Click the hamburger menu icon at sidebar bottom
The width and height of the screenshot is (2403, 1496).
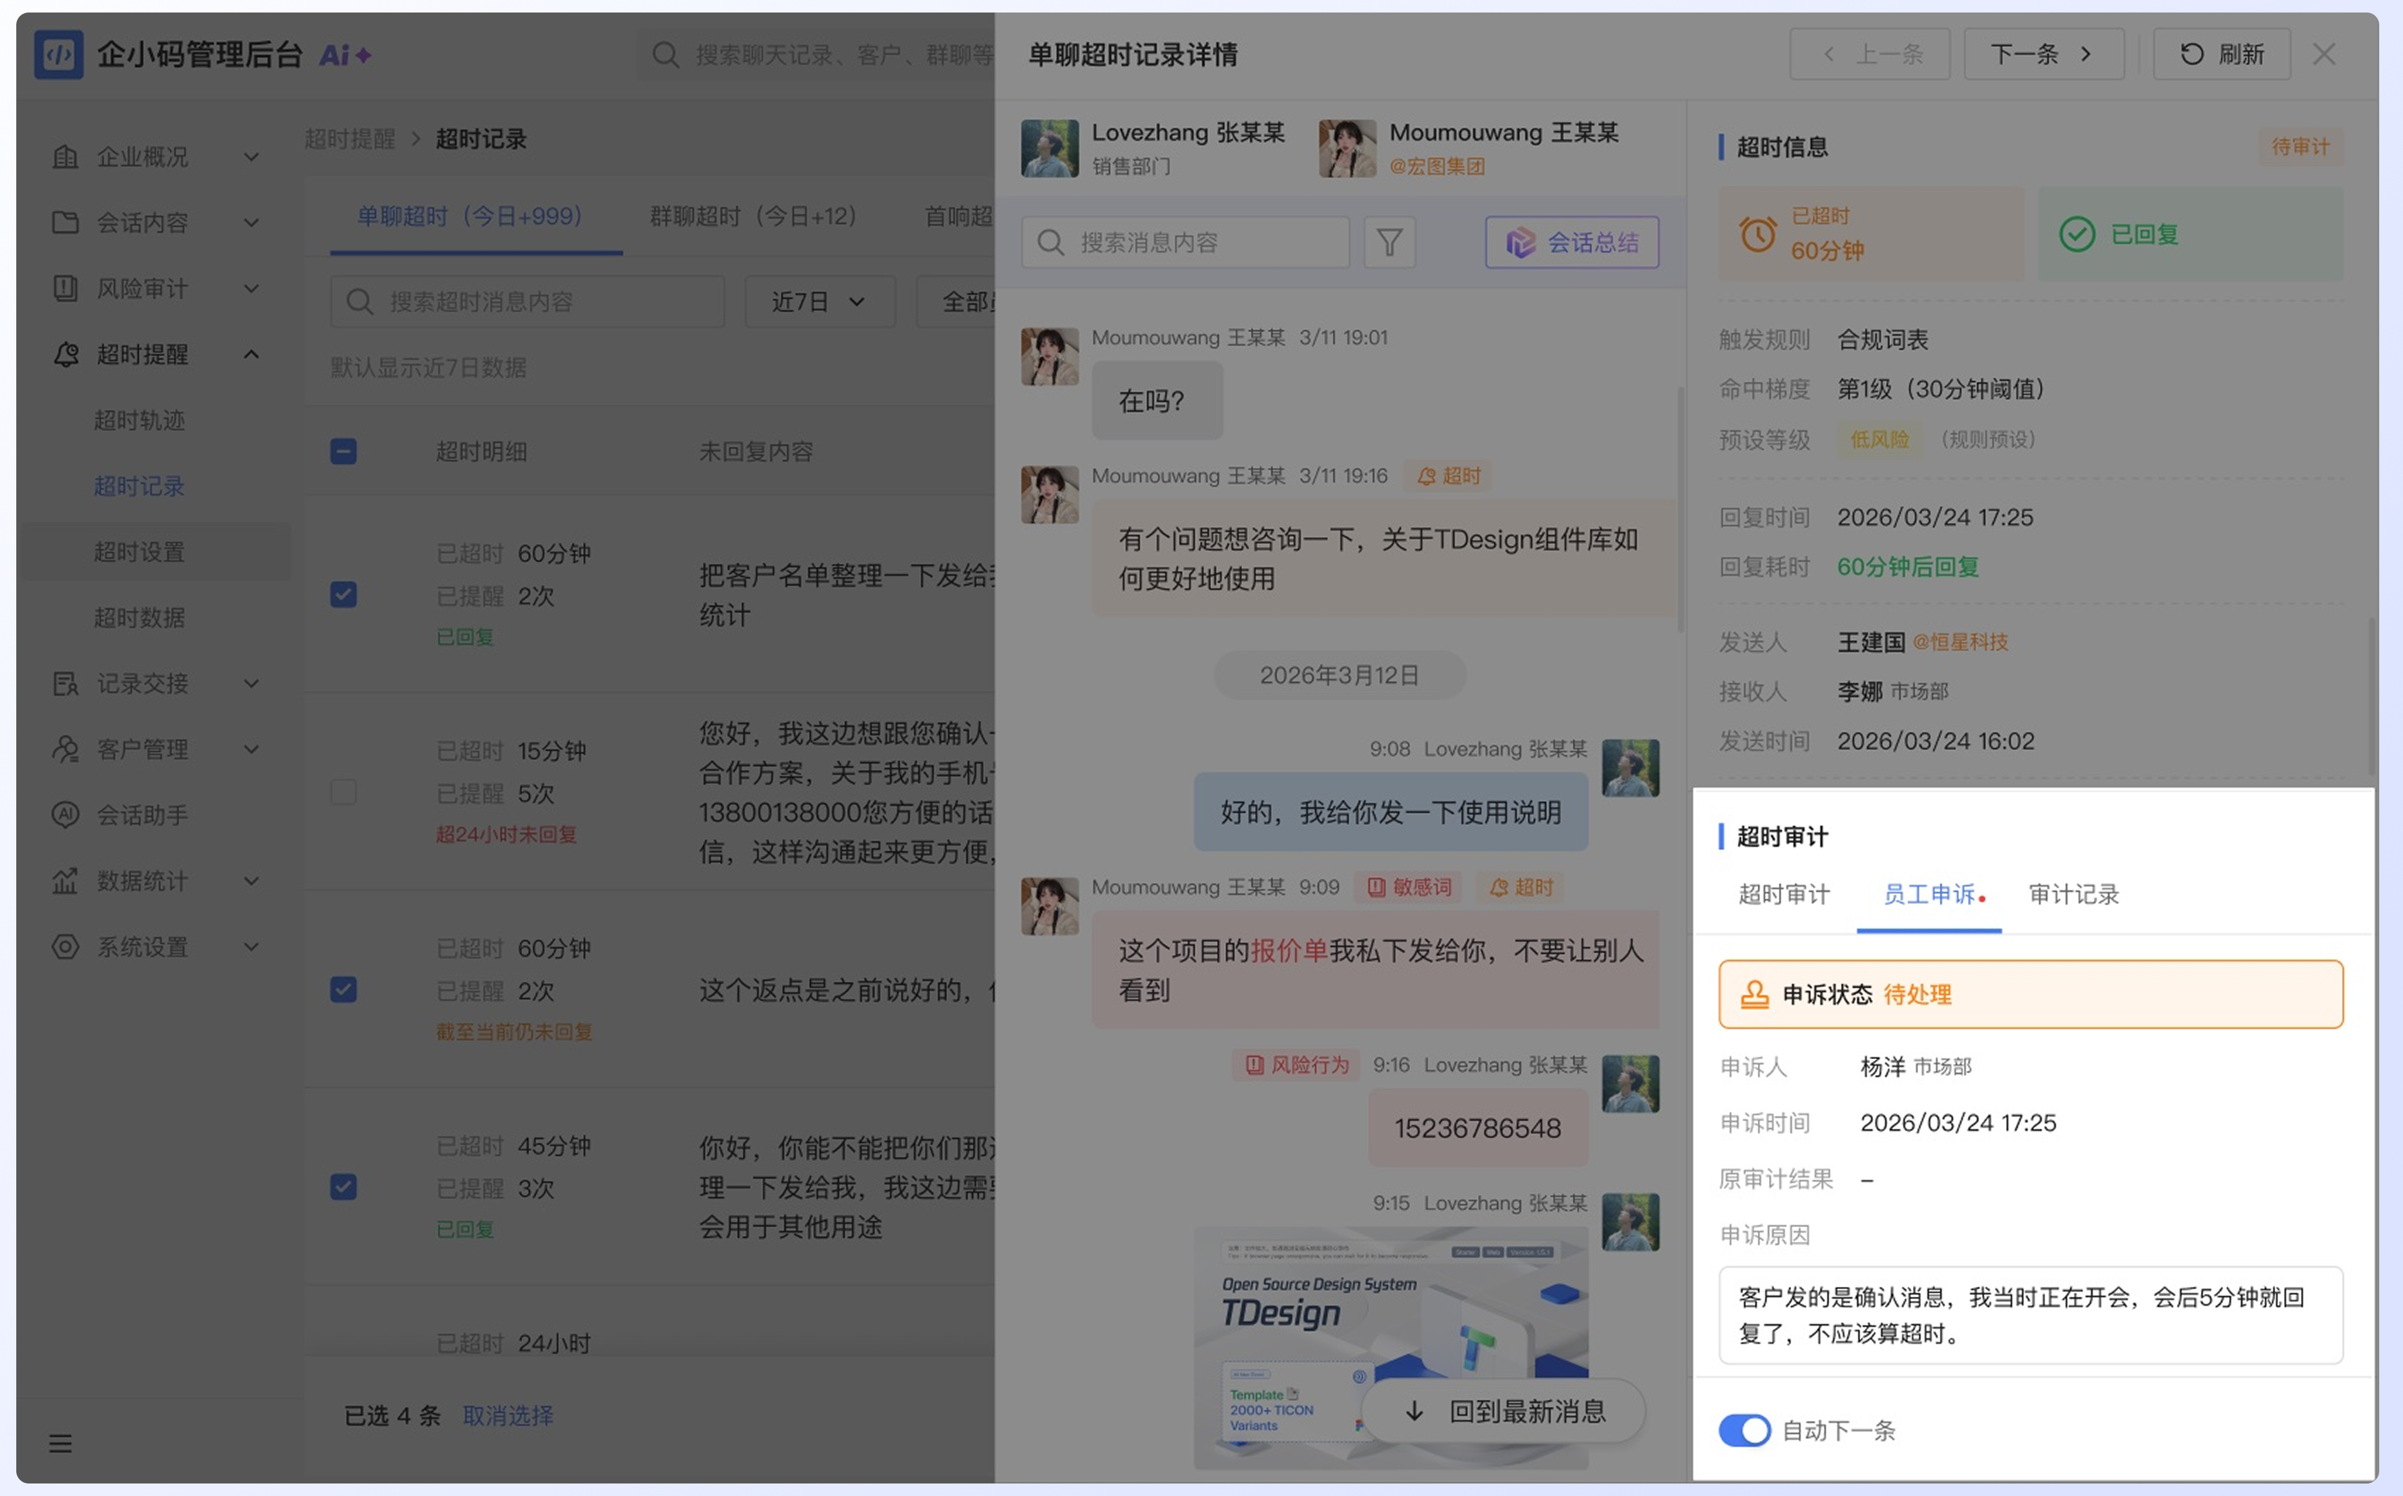tap(60, 1443)
